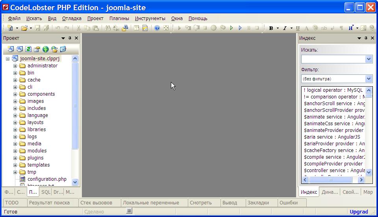Open the Искать combo box dropdown arrow
This screenshot has width=378, height=217.
[x=369, y=59]
